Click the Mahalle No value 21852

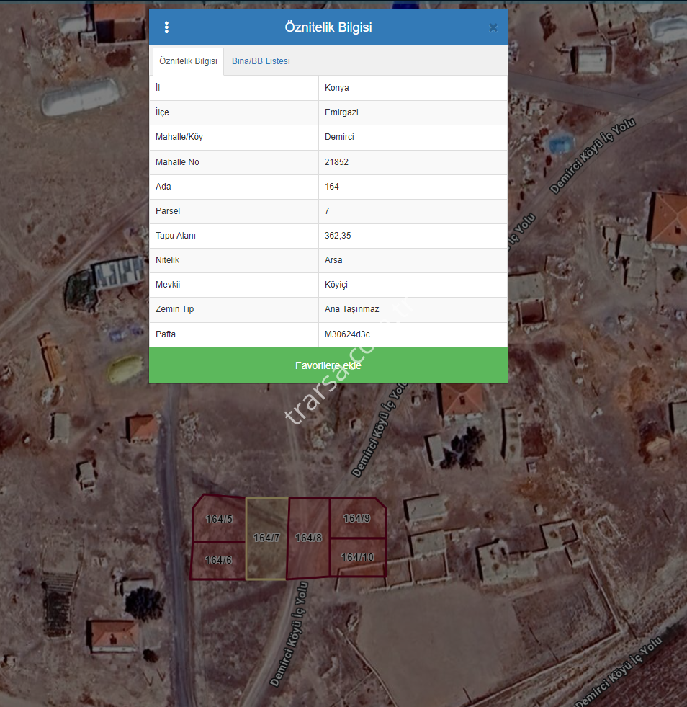(x=336, y=162)
